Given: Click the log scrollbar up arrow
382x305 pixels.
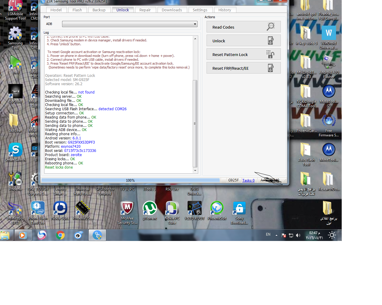Looking at the screenshot, I should point(195,39).
